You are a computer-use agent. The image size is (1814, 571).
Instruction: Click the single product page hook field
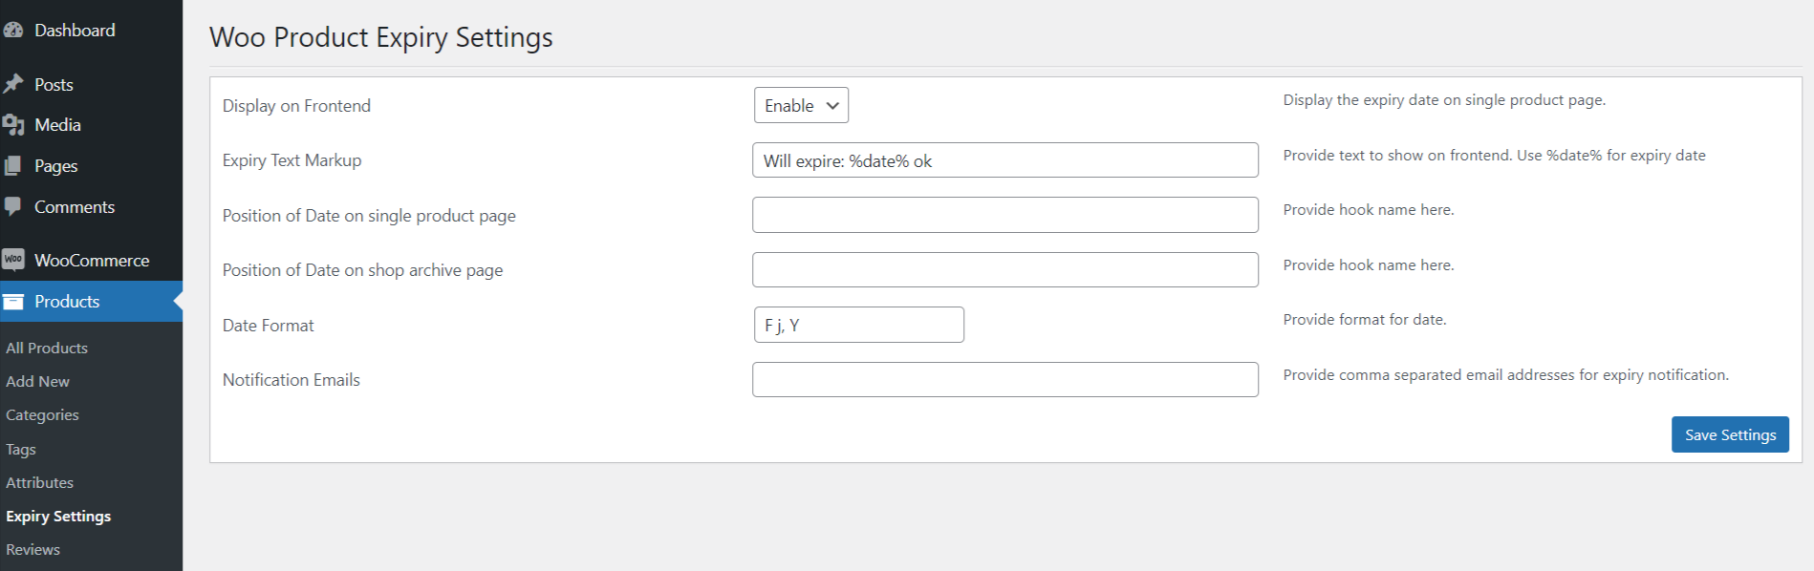(x=1004, y=215)
